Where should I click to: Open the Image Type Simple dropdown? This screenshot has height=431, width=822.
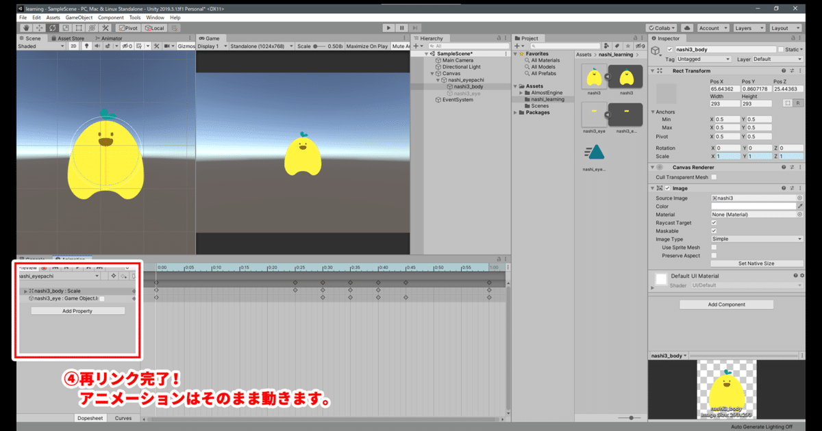pos(757,239)
